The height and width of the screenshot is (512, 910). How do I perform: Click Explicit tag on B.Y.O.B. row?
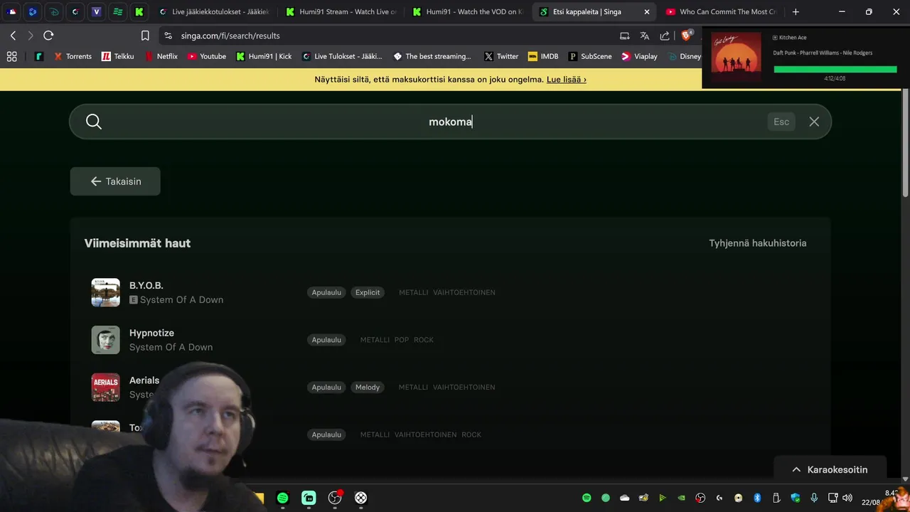point(368,292)
